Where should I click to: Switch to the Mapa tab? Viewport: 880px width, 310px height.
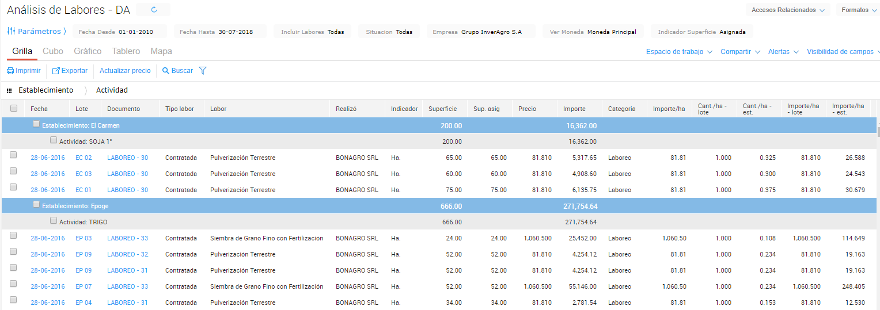[161, 51]
